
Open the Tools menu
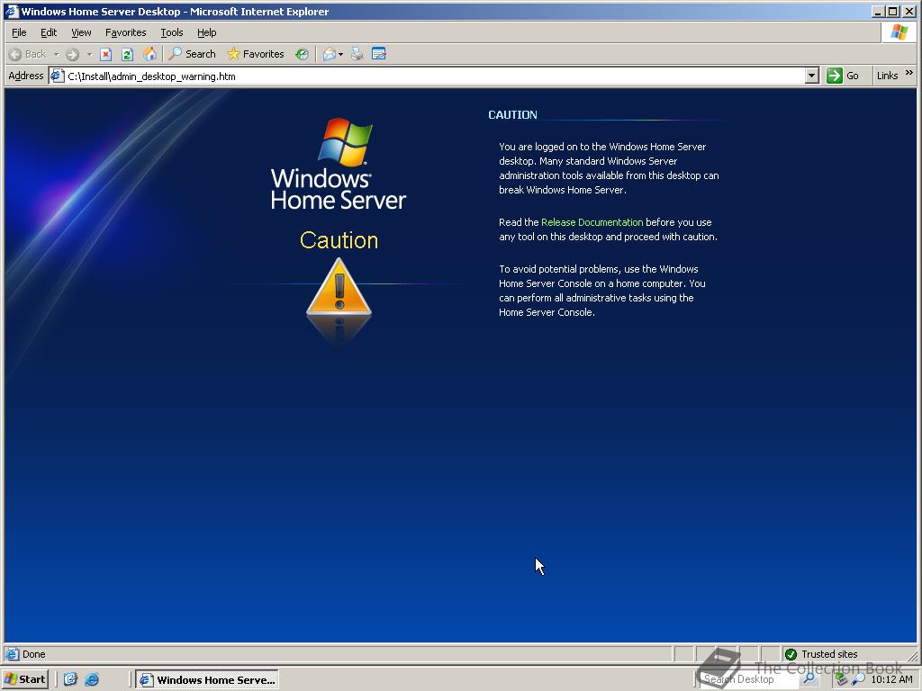(x=172, y=32)
